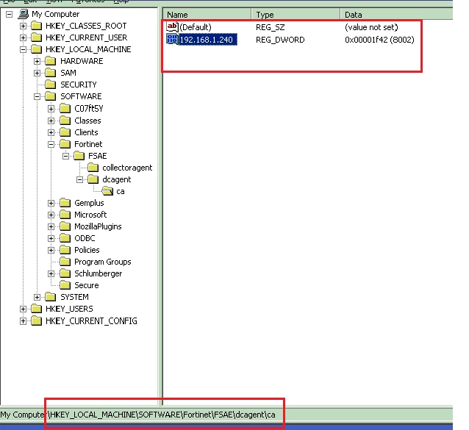
Task: Click the C07ft5Y folder icon
Action: (65, 108)
